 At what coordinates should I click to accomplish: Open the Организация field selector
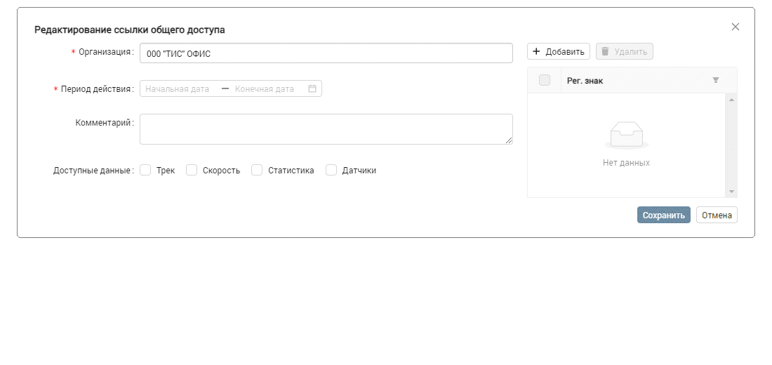326,53
